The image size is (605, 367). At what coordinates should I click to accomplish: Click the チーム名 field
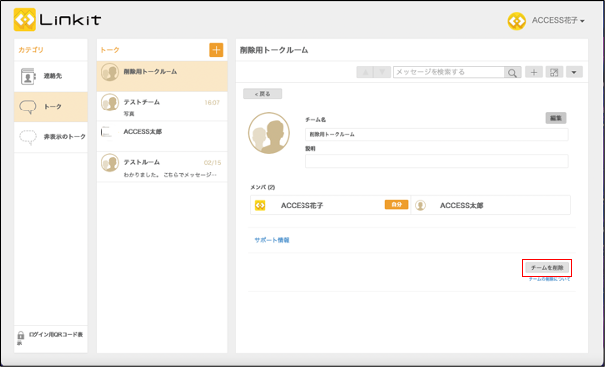coord(437,135)
